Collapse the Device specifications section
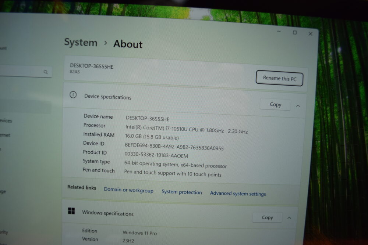The width and height of the screenshot is (368, 245). [x=298, y=106]
